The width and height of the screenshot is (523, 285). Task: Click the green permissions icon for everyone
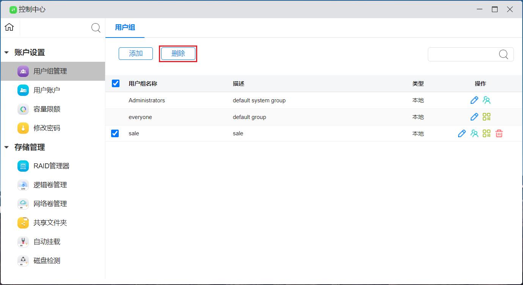[487, 117]
